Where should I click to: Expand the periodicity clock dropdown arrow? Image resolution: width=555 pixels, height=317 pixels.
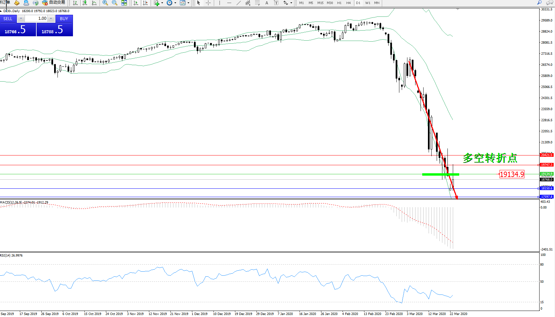(x=175, y=3)
